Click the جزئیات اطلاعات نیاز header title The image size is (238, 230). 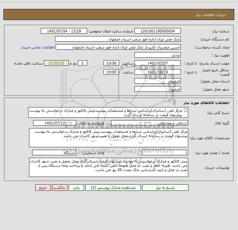pyautogui.click(x=211, y=15)
